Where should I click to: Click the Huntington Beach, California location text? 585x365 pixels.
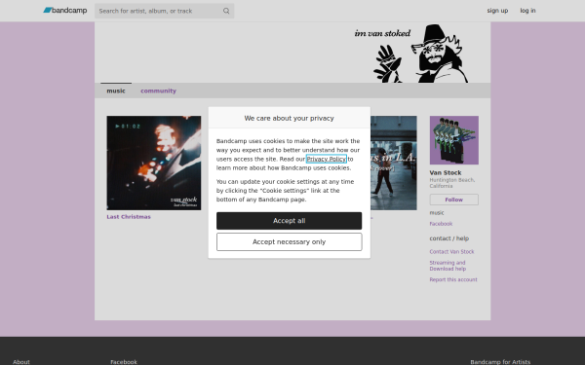[x=452, y=183]
